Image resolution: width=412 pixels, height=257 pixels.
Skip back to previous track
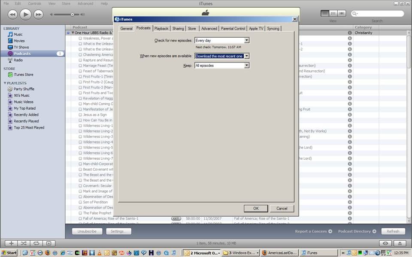click(x=12, y=15)
